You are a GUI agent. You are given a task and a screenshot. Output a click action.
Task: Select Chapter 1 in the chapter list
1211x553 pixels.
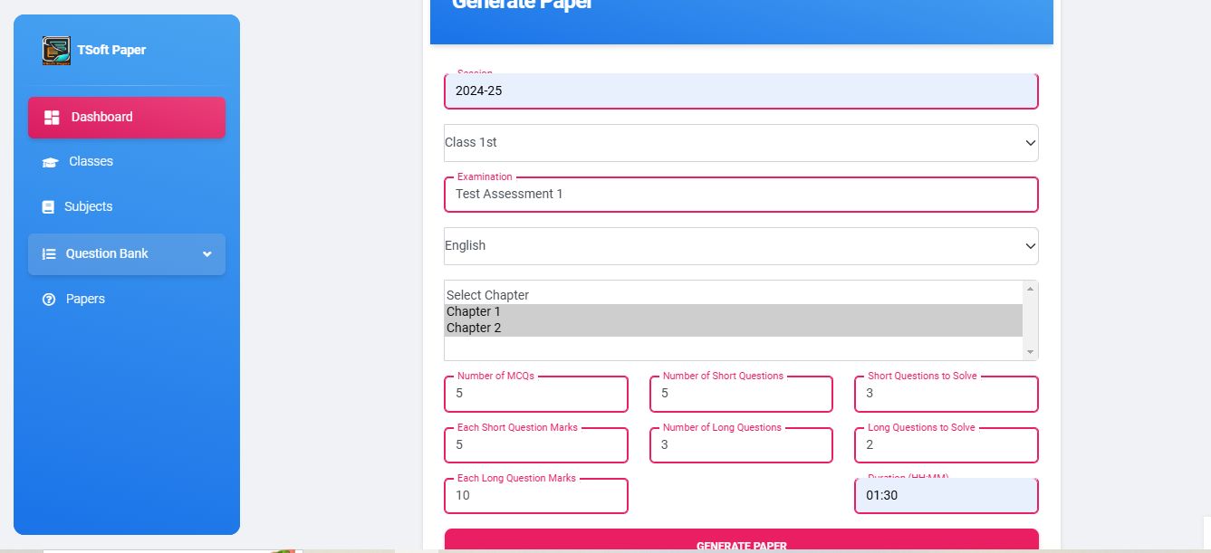[x=474, y=312]
